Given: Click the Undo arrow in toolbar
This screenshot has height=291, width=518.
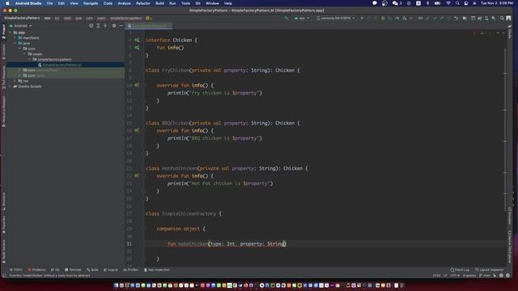Looking at the screenshot, I should click(456, 18).
